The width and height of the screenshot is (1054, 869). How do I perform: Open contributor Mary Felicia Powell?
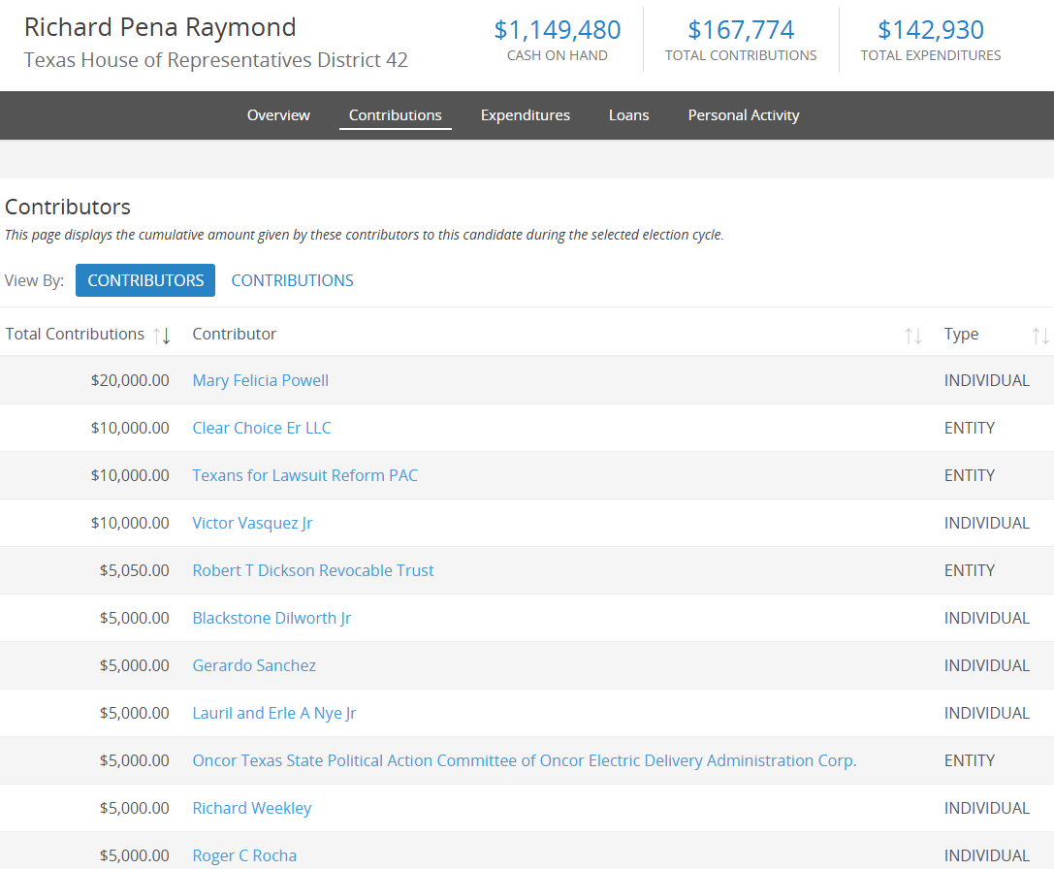[260, 380]
